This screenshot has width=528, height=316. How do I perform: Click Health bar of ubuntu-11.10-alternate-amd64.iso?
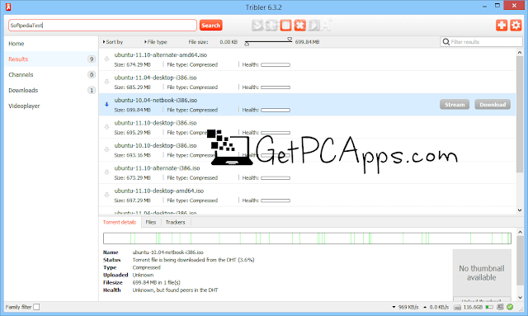[276, 64]
